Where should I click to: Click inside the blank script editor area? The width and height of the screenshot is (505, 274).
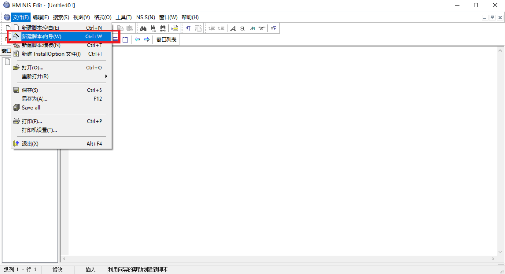[281, 150]
